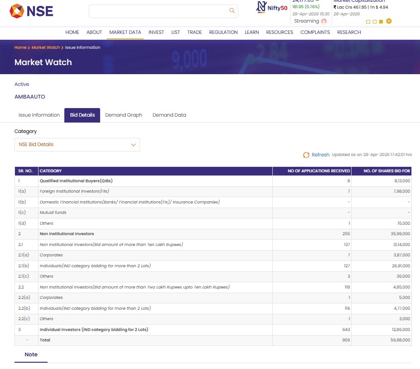Click the Issue Information breadcrumb

[x=82, y=47]
